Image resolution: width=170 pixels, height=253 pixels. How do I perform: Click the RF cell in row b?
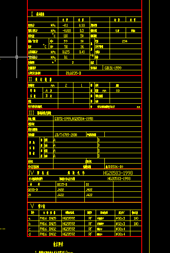click(90, 224)
